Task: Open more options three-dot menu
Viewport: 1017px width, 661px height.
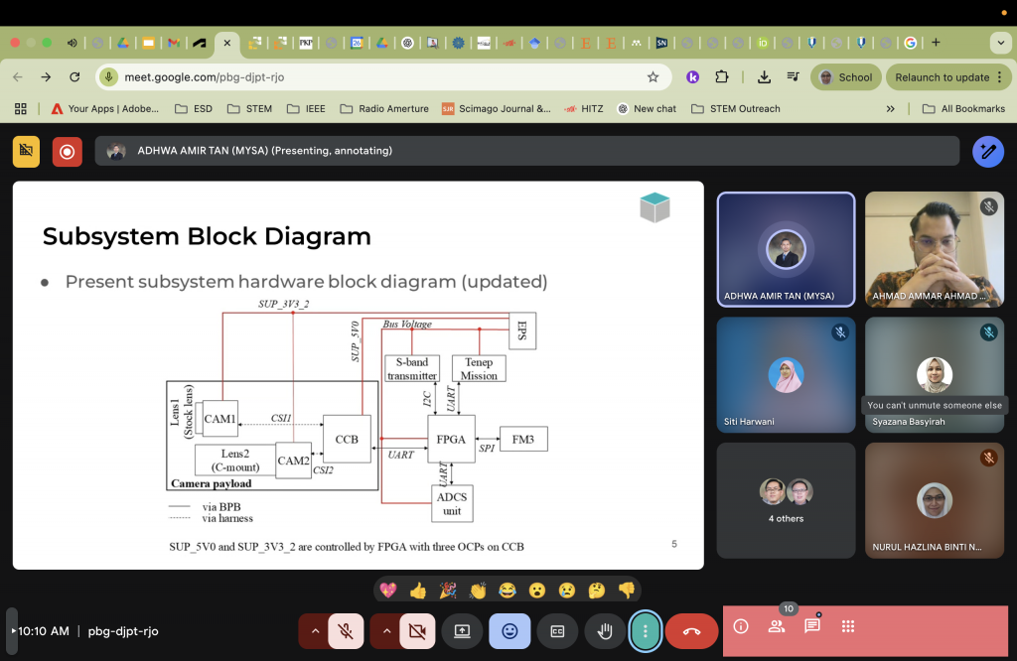Action: tap(646, 630)
